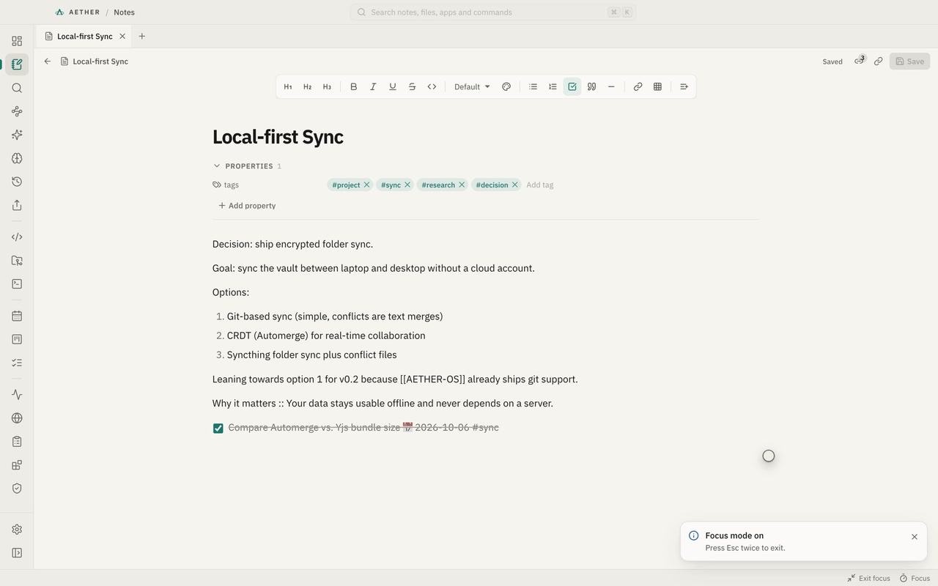Toggle italic formatting
Screen dimensions: 938x586
373,86
